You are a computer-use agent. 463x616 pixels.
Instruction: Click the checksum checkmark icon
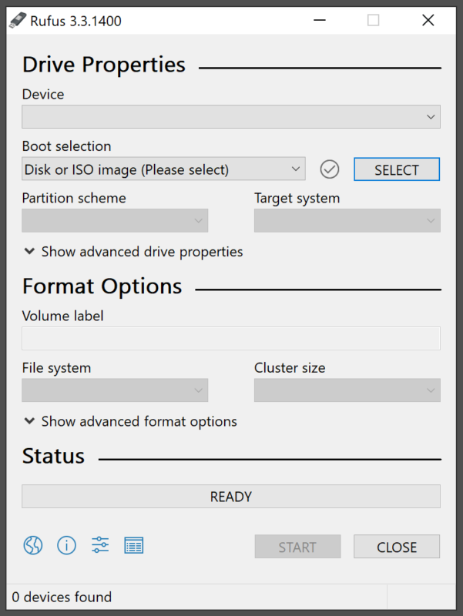330,169
